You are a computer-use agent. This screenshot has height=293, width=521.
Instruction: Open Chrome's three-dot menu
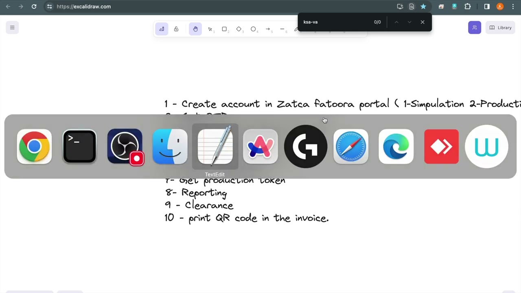pyautogui.click(x=513, y=7)
